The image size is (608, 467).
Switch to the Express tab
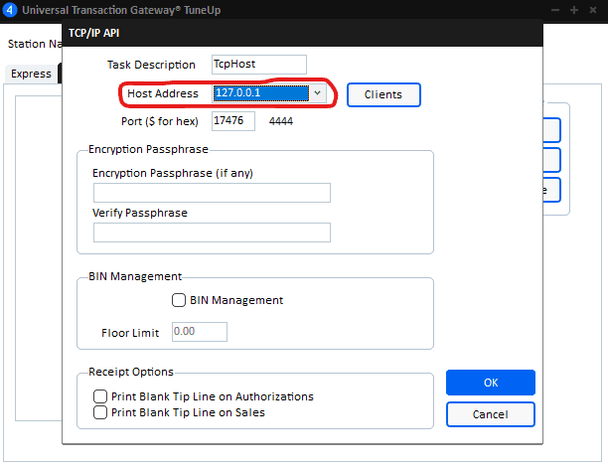click(31, 75)
